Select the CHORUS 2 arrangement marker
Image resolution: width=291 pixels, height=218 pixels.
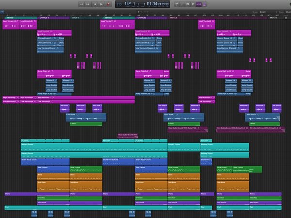click(151, 18)
